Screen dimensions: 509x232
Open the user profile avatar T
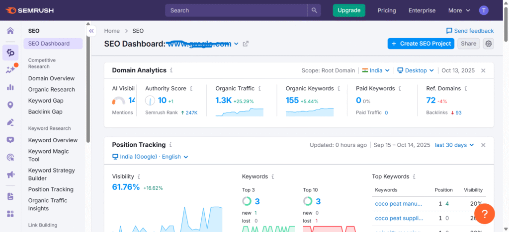click(484, 10)
